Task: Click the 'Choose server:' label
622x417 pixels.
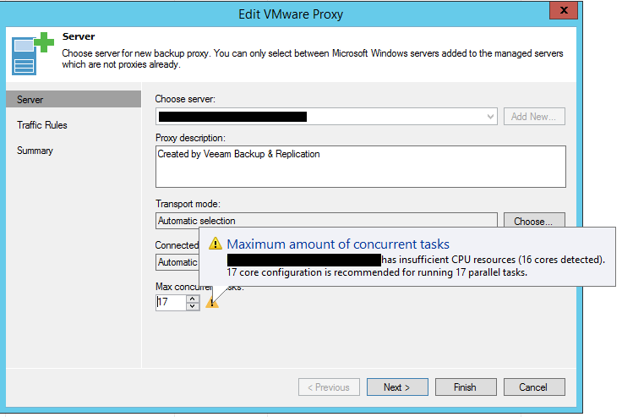Action: coord(185,99)
